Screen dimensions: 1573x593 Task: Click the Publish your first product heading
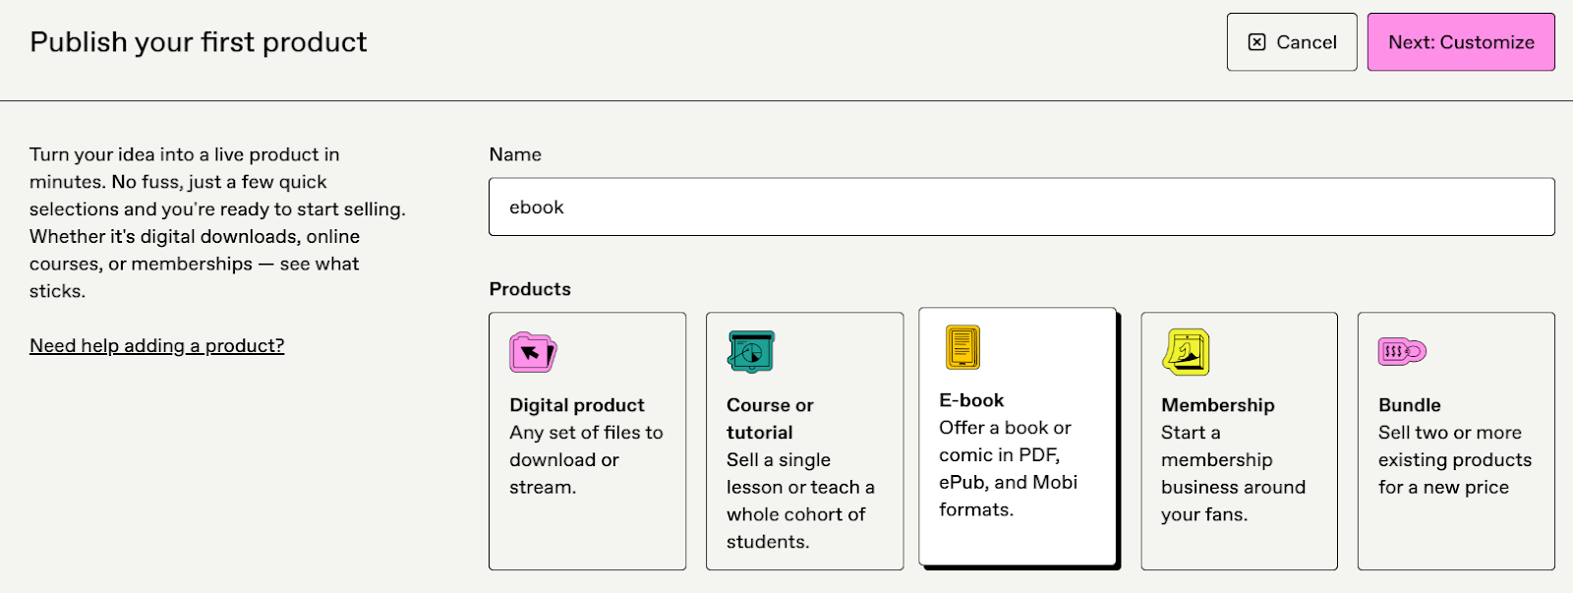tap(199, 41)
